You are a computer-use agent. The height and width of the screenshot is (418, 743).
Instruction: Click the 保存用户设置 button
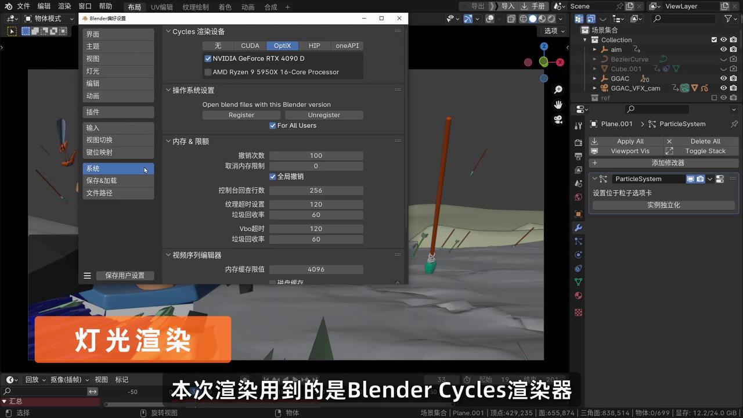[125, 276]
